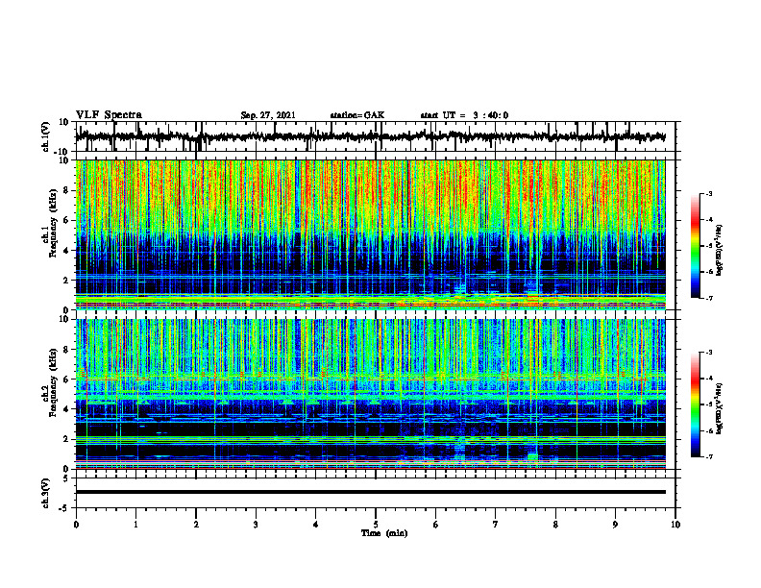Click the "VLF Spectra" plot title

click(x=109, y=115)
